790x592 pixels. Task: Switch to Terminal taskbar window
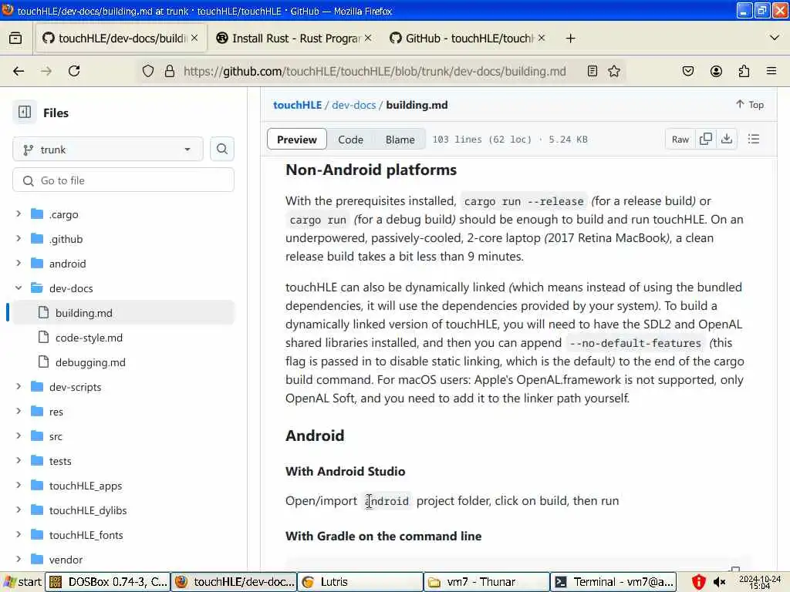(x=613, y=582)
